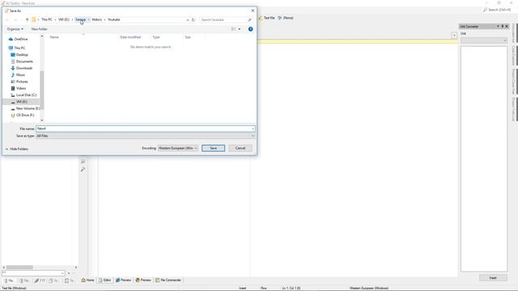Select Local Disk (C:) in the navigation pane

coord(26,95)
